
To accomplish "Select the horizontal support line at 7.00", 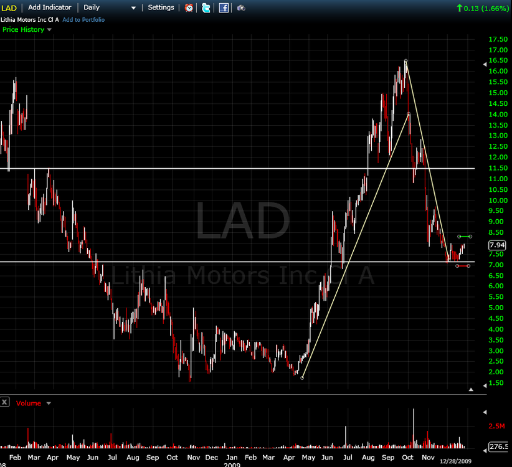I will tap(237, 262).
